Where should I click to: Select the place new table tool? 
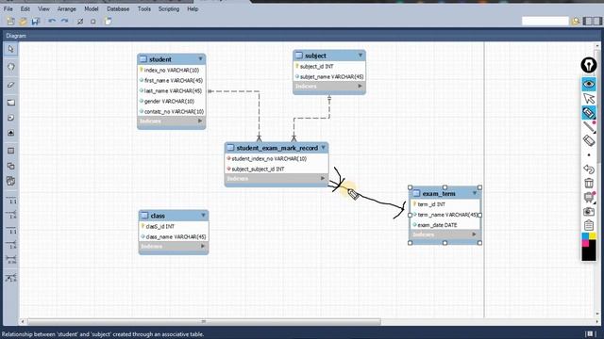pyautogui.click(x=10, y=151)
